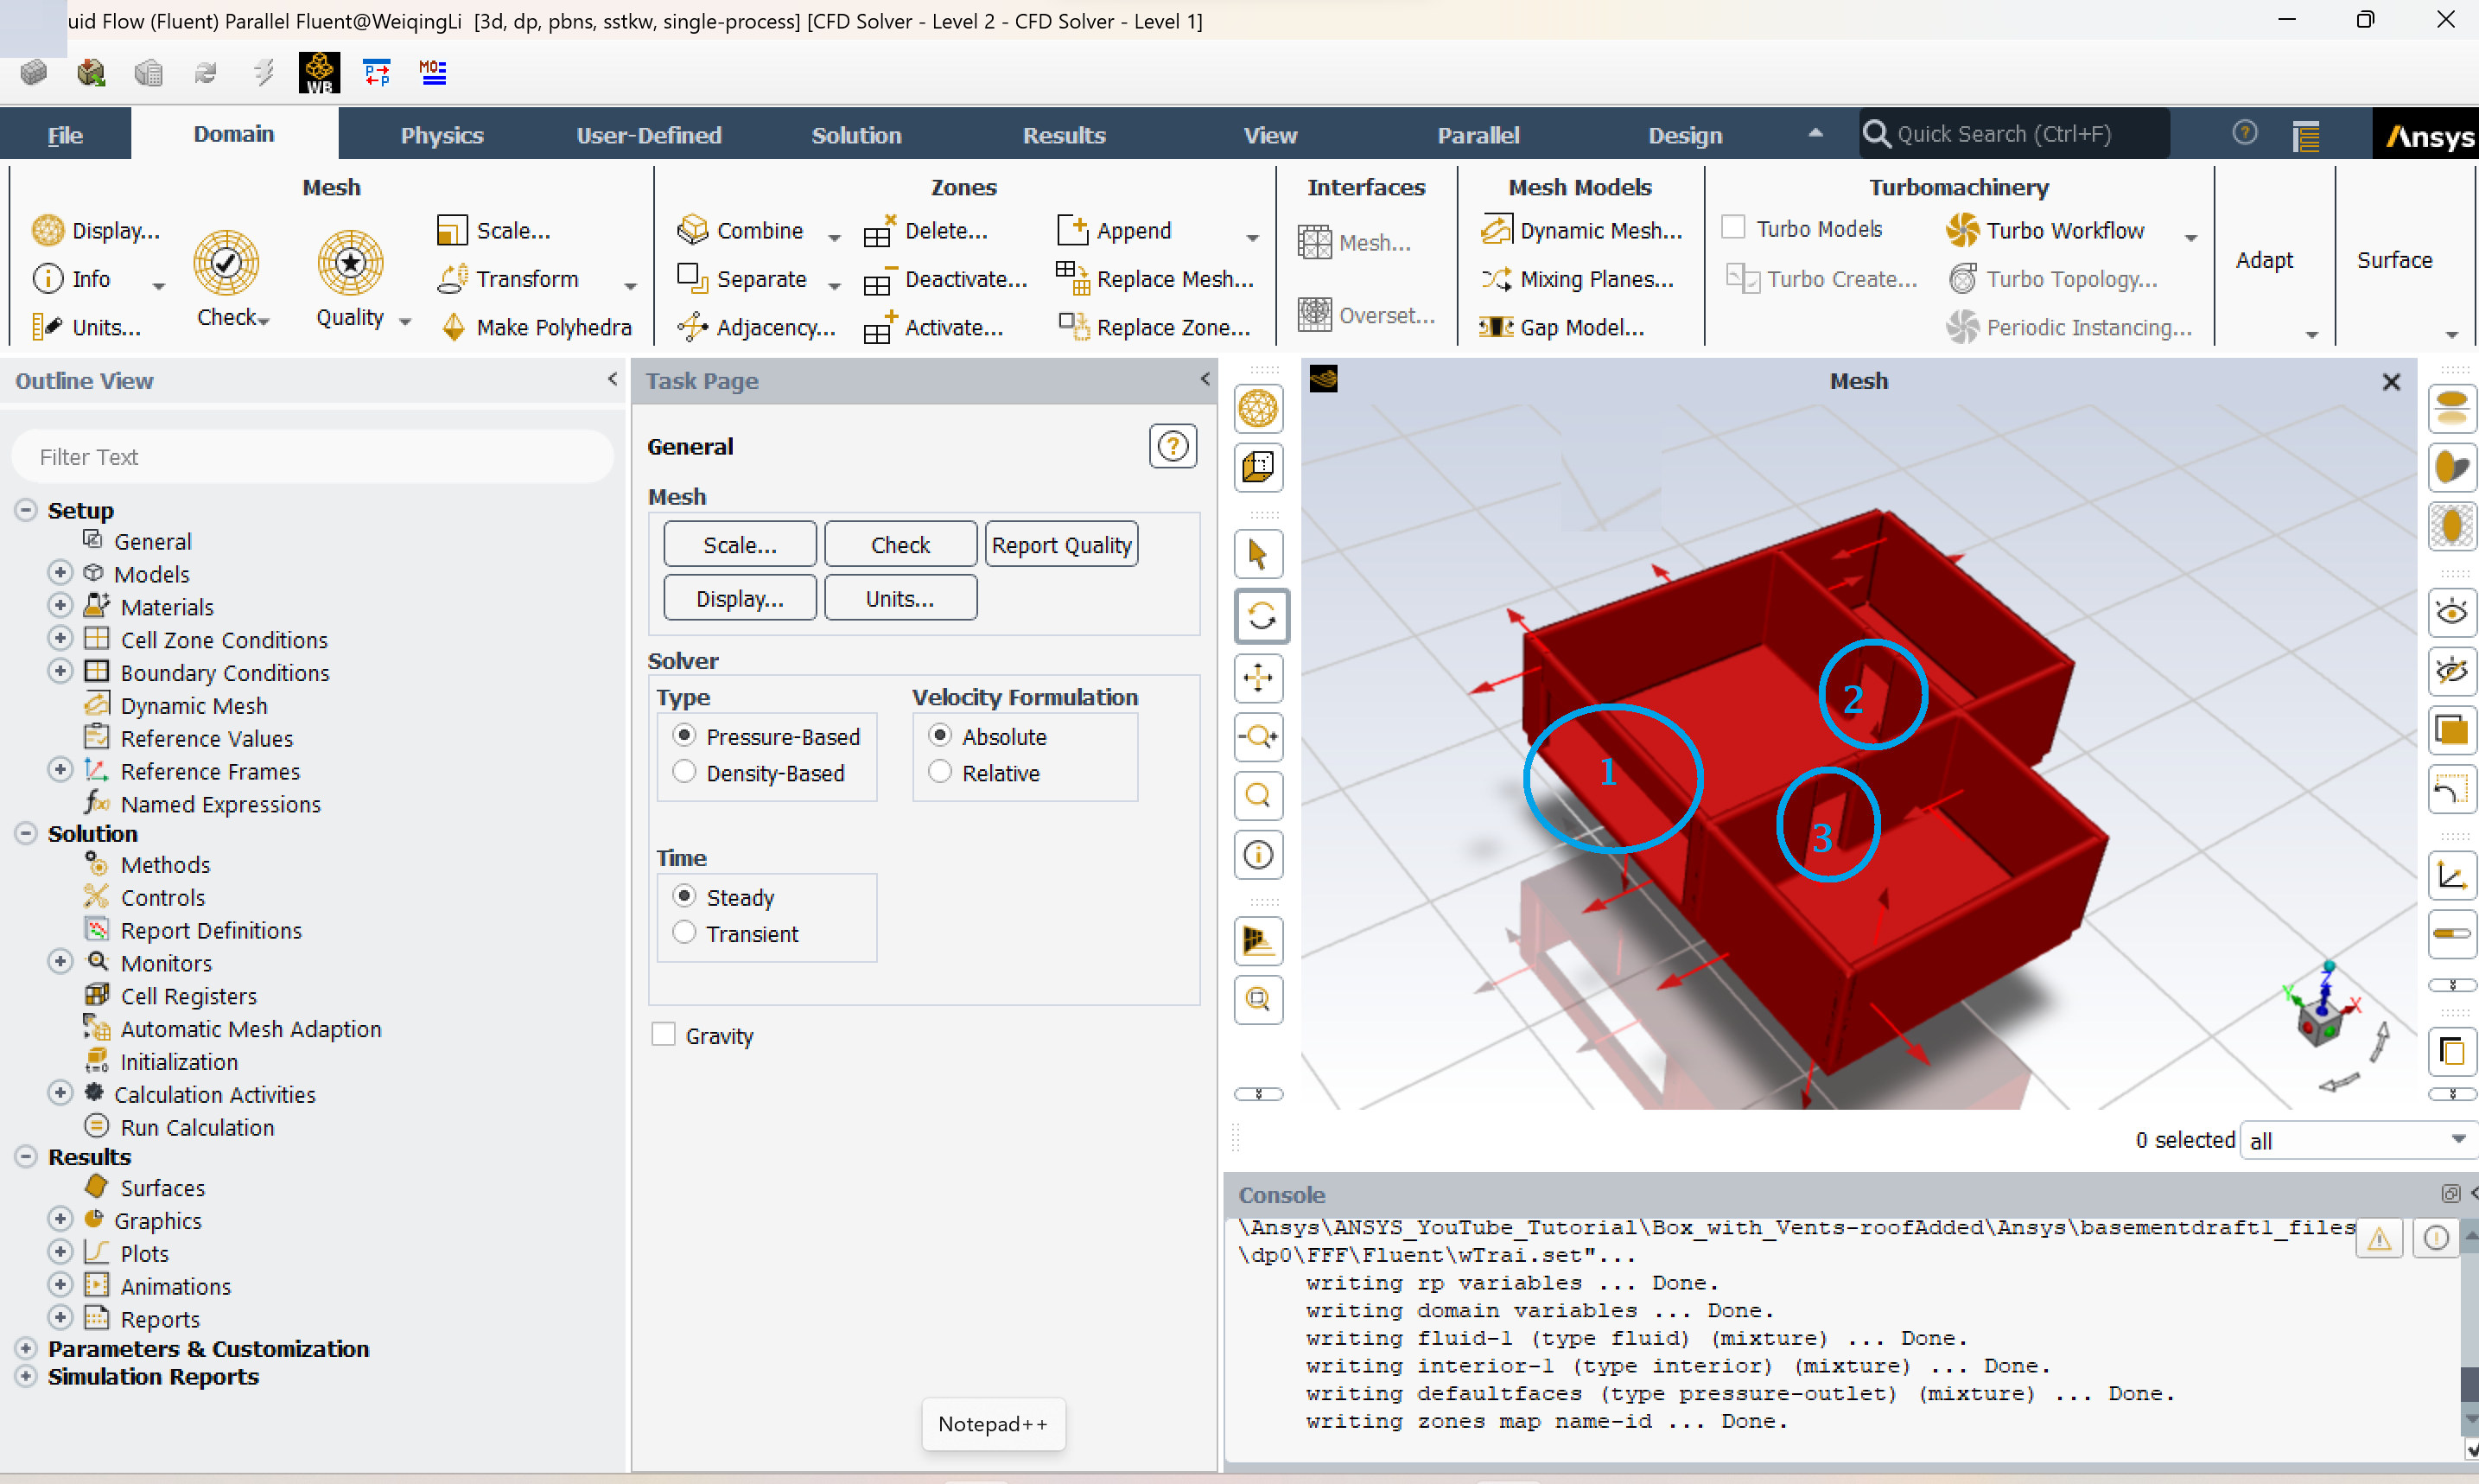The image size is (2479, 1484).
Task: Open the Results ribbon tab
Action: tap(1064, 135)
